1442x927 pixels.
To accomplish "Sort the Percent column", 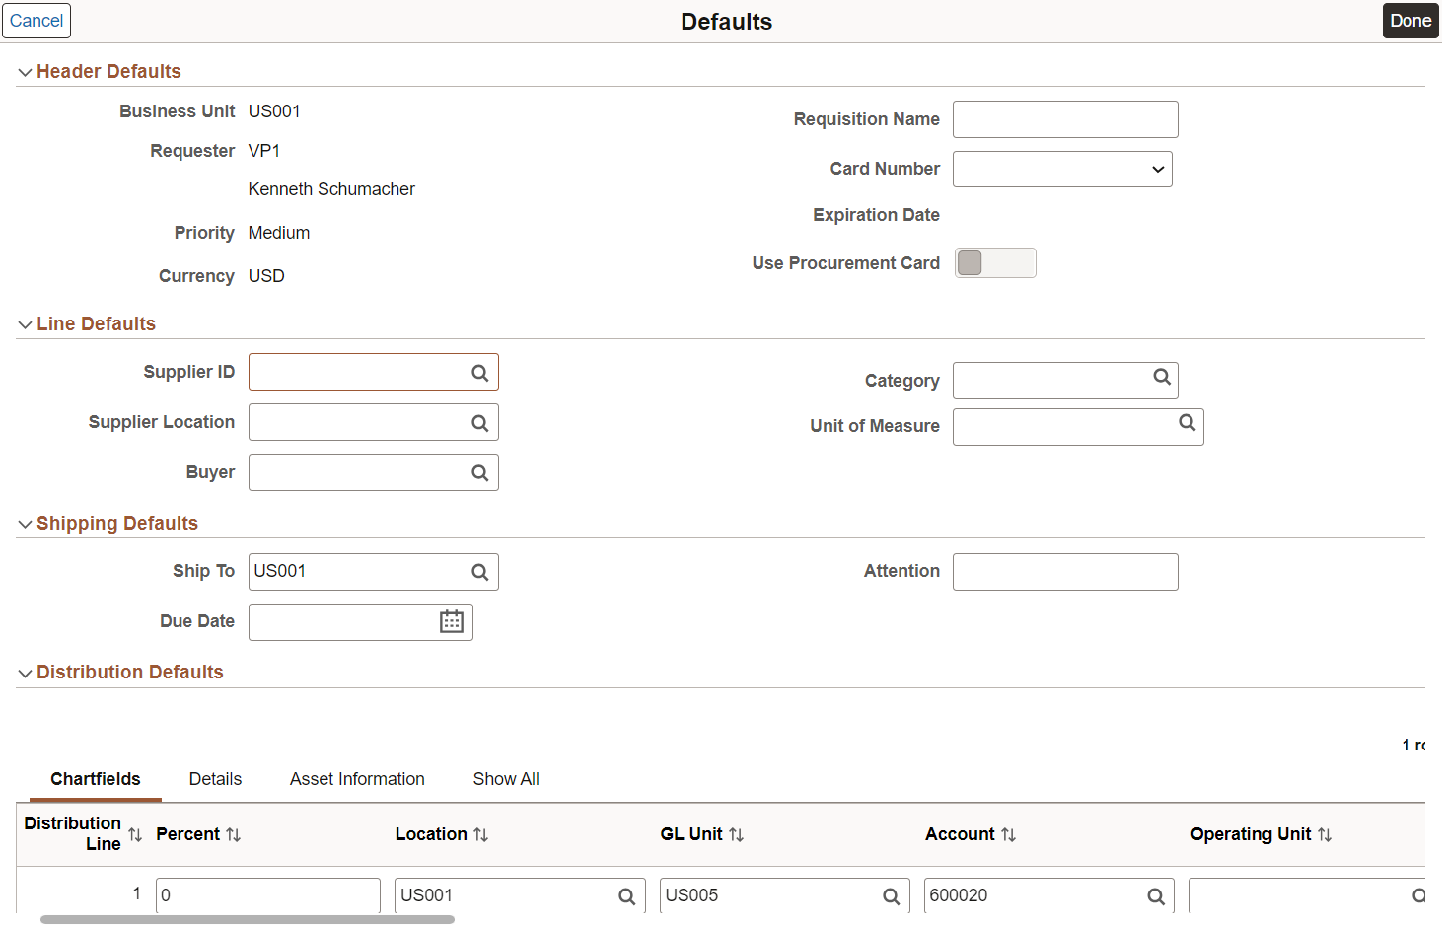I will [x=234, y=833].
